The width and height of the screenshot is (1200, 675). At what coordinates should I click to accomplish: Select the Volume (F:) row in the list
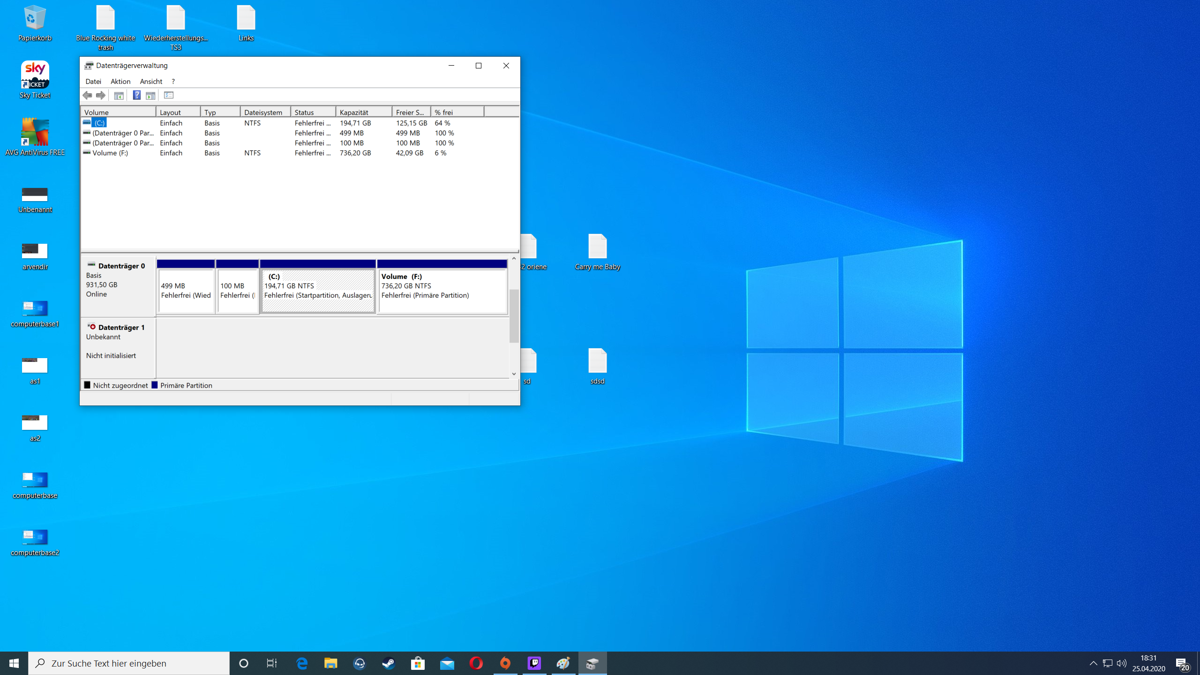[110, 153]
